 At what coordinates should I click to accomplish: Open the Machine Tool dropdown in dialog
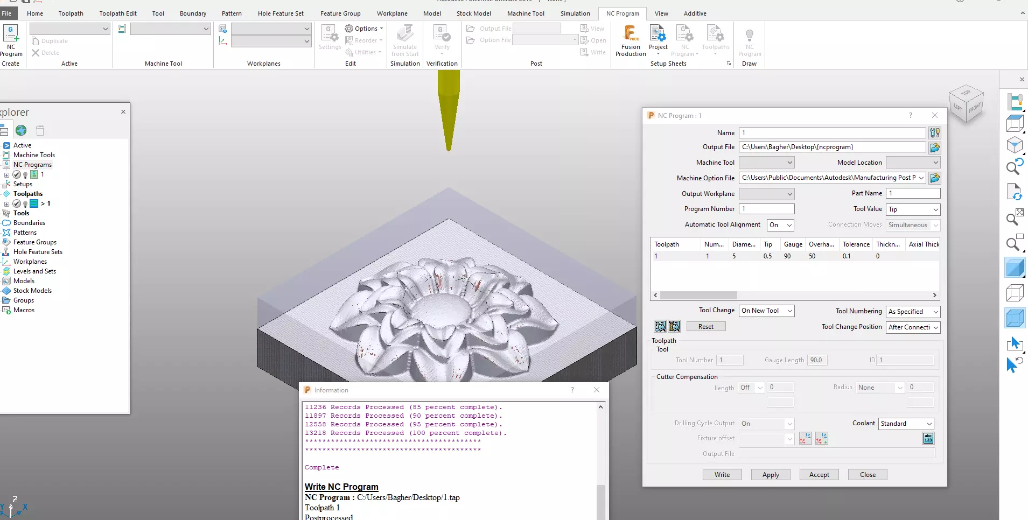[x=766, y=163]
